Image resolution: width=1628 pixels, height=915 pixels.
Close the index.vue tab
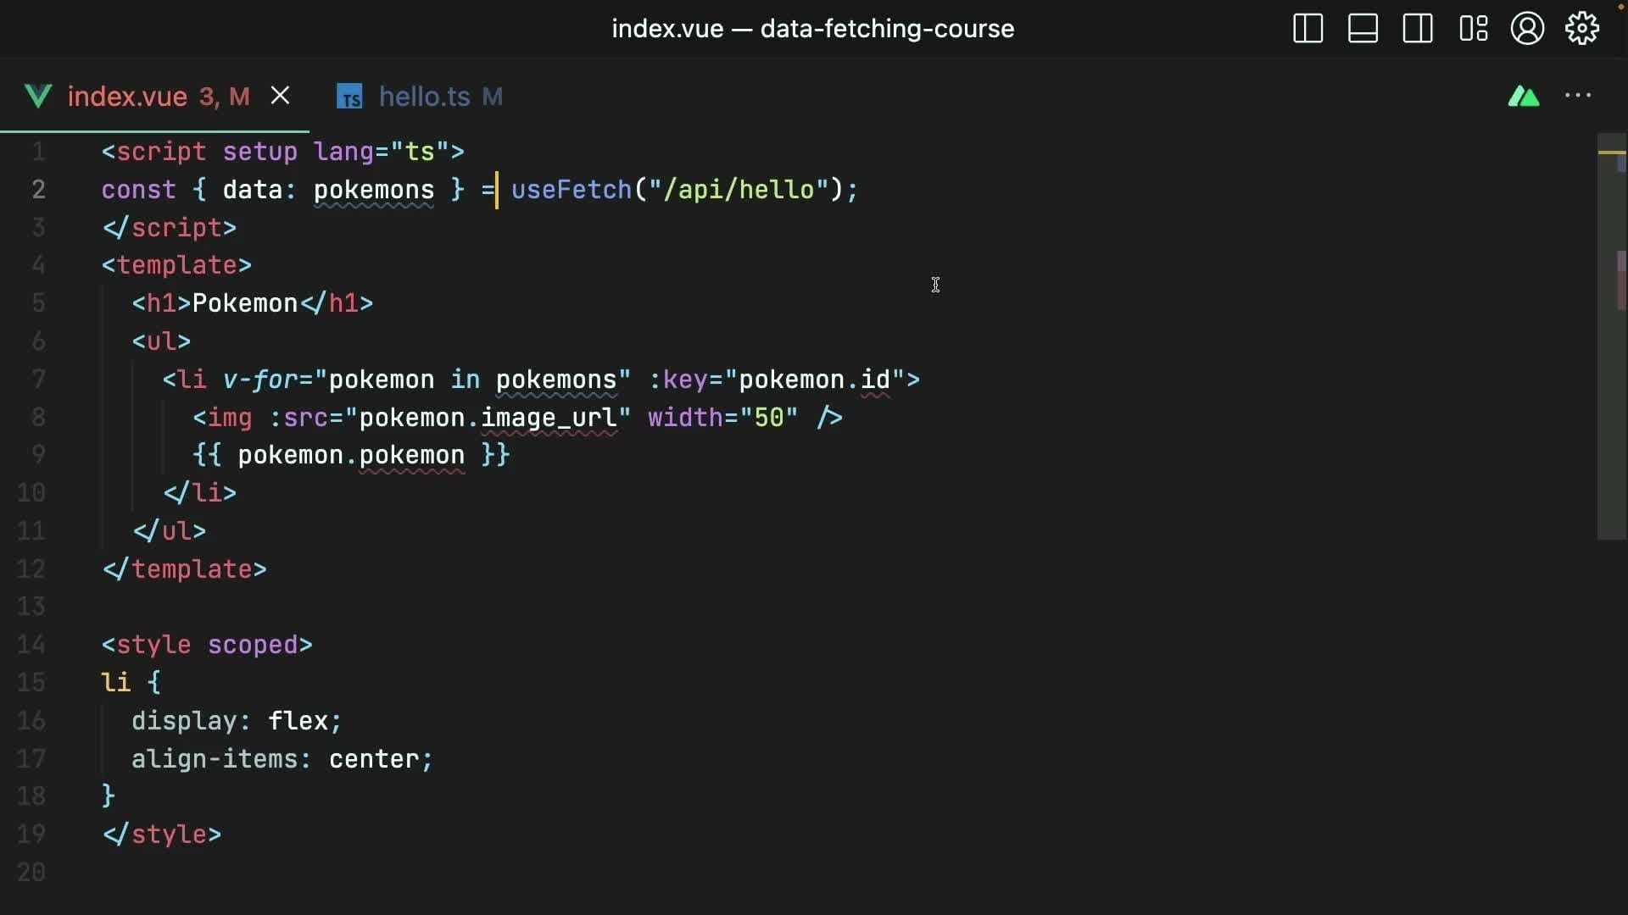click(280, 96)
